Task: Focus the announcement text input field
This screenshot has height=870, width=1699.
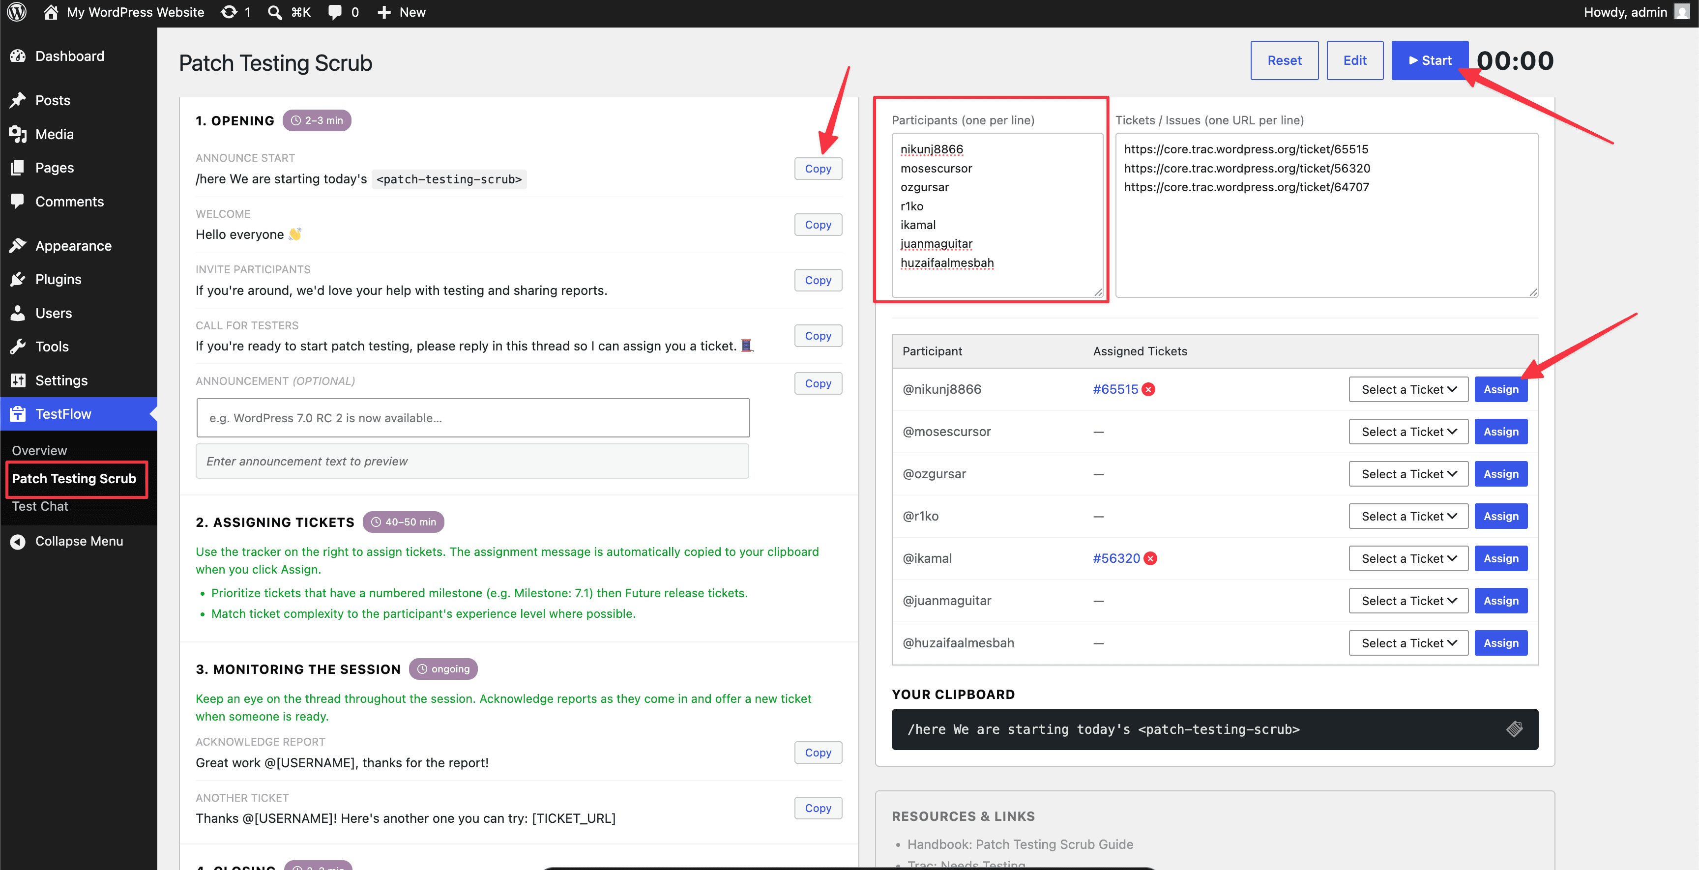Action: [x=473, y=417]
